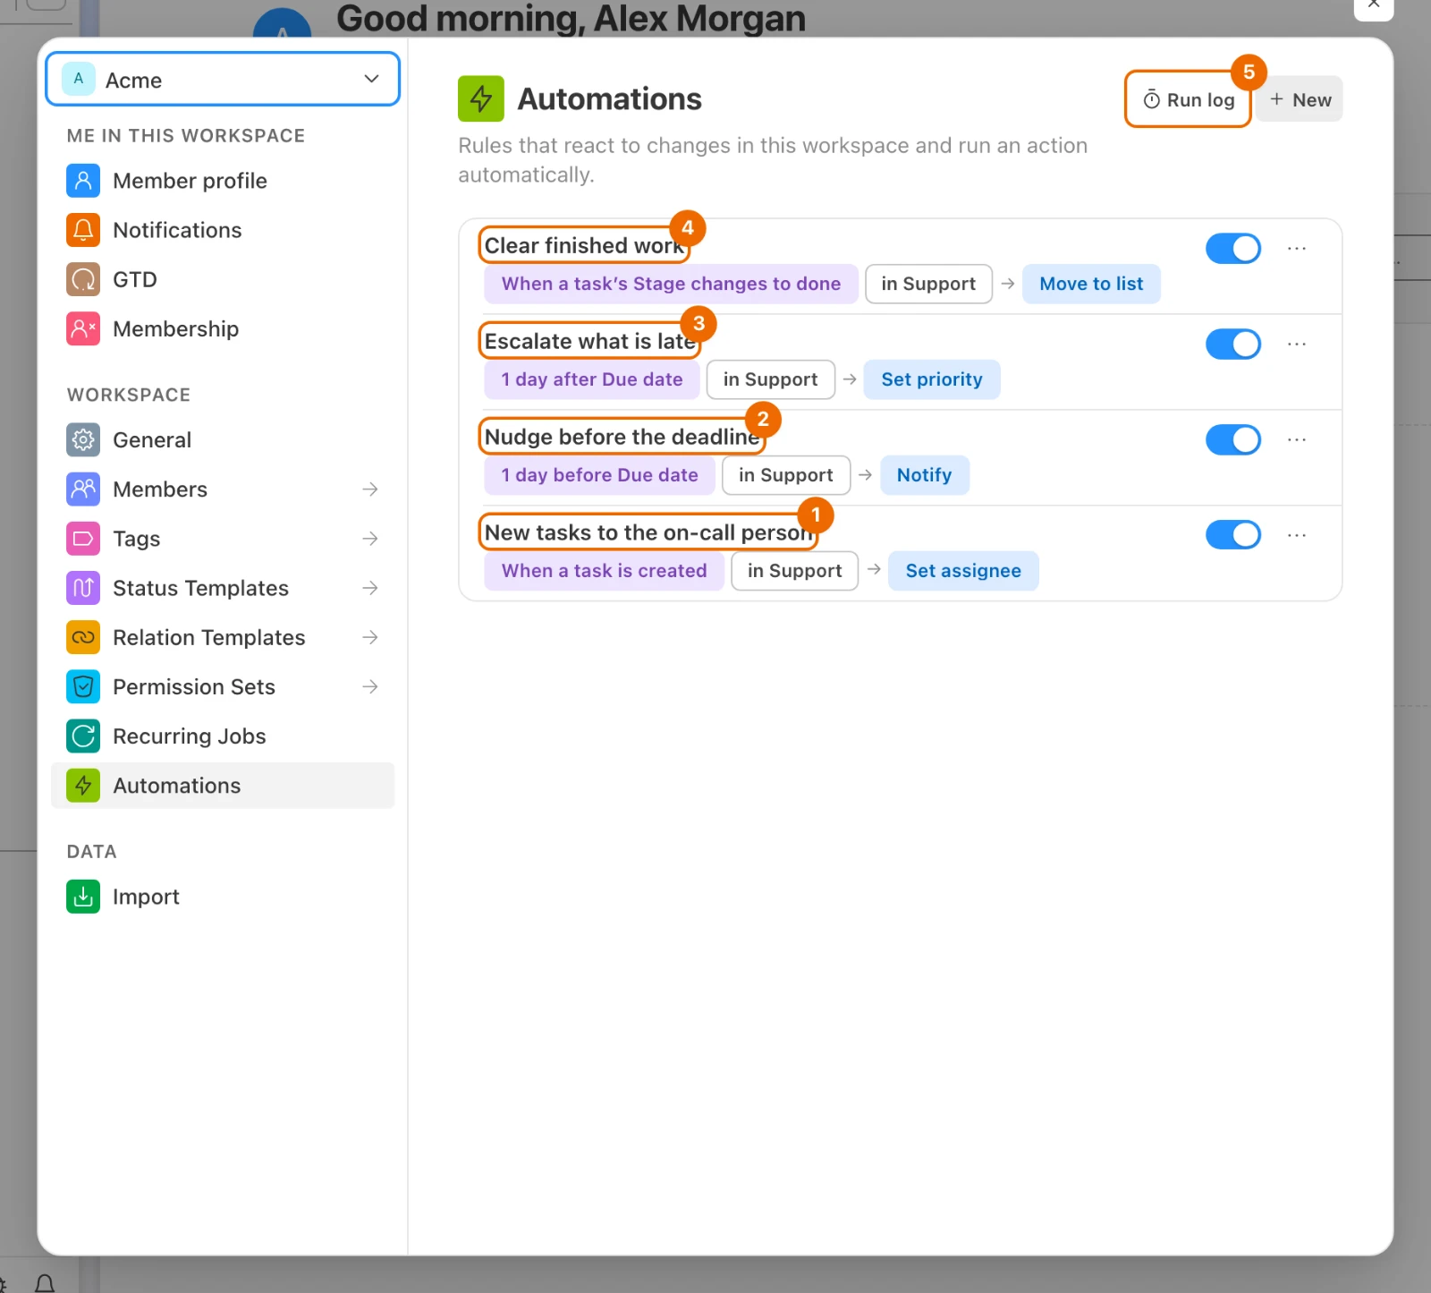Select Automations in the settings sidebar
The image size is (1431, 1293).
coord(223,786)
